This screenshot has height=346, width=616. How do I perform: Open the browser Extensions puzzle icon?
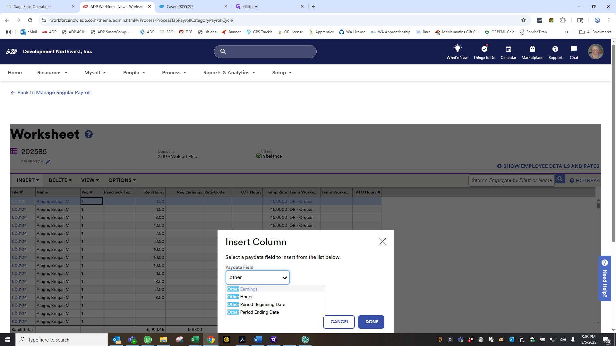[563, 20]
